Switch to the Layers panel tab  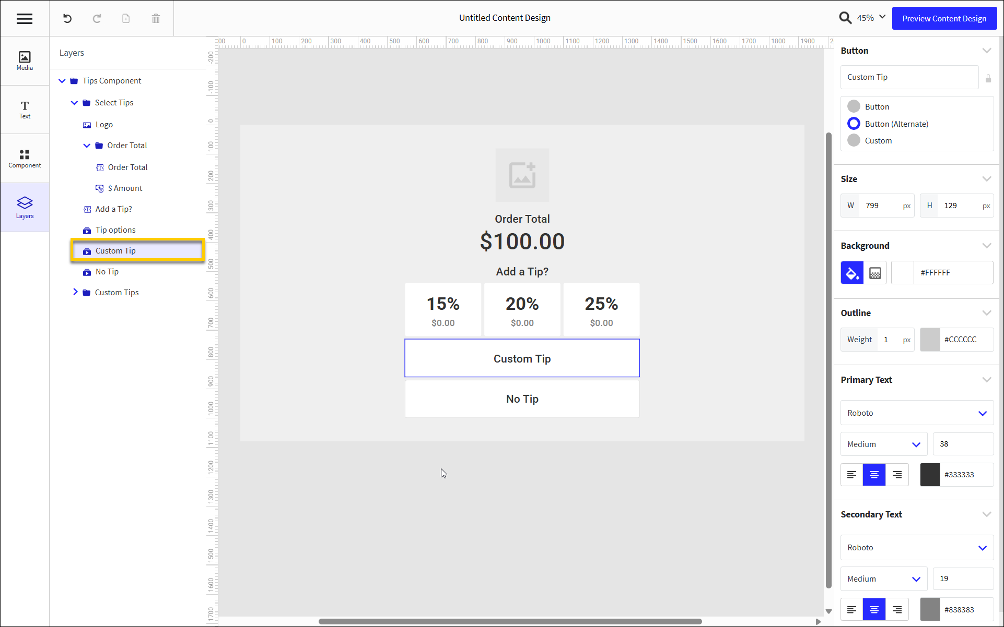[25, 208]
